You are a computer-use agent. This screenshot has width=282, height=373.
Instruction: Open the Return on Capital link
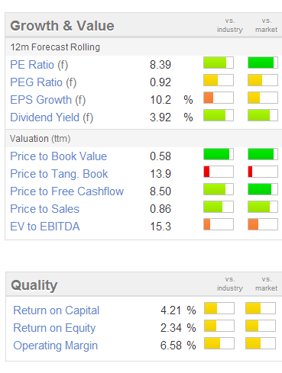coord(57,310)
